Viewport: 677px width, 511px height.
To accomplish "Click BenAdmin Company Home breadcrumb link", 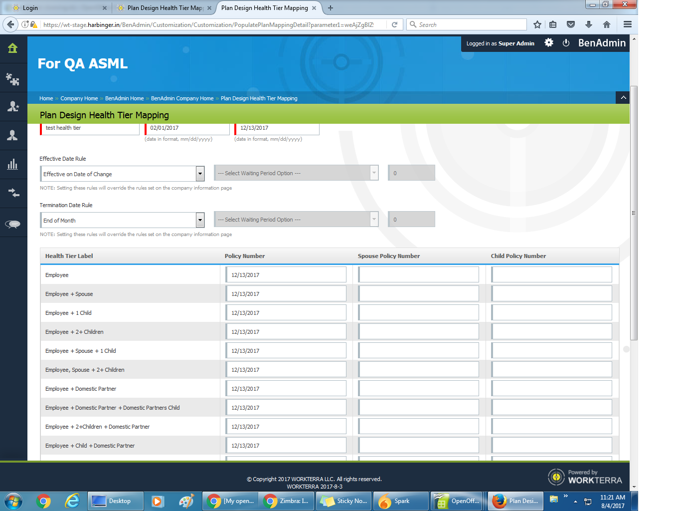I will pos(182,98).
